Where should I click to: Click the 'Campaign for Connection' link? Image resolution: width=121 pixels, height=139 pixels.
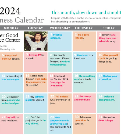(57, 84)
